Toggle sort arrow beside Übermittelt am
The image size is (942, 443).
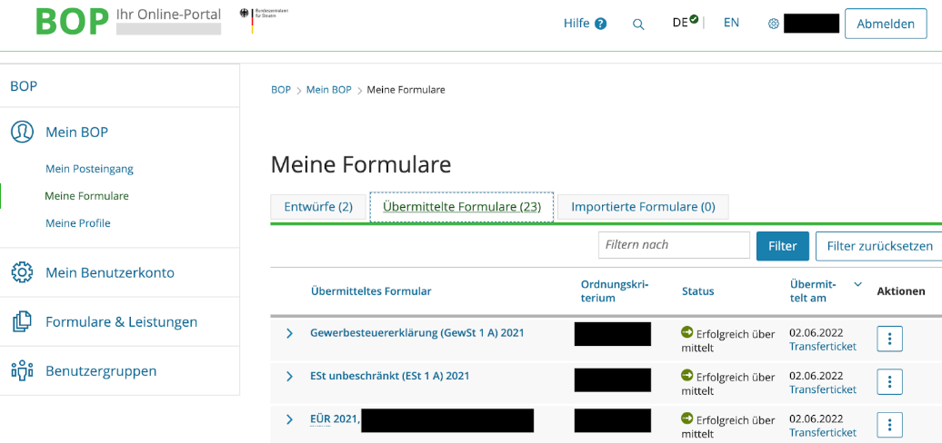(x=857, y=284)
